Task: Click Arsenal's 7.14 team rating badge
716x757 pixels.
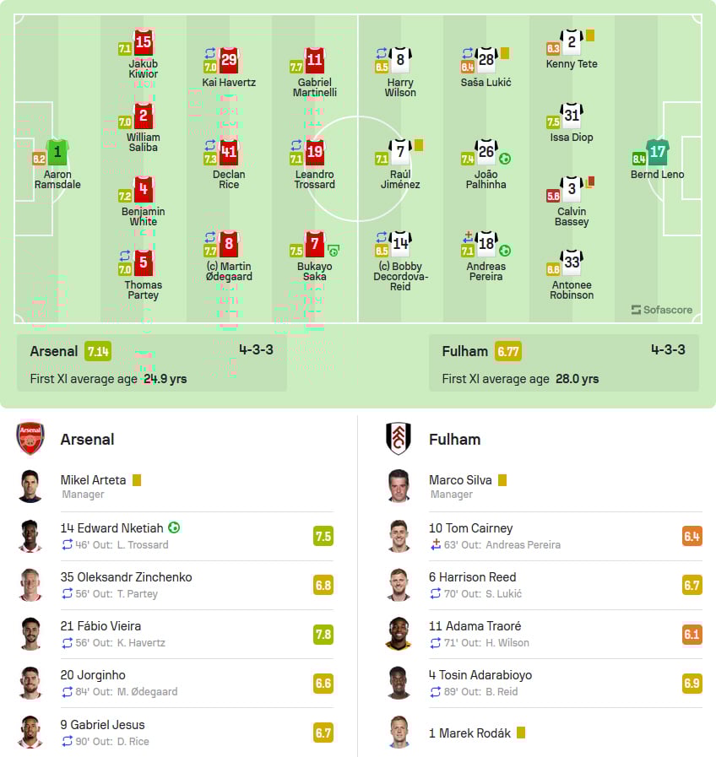Action: (97, 351)
